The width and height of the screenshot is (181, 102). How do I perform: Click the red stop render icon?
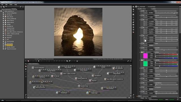coord(28,61)
